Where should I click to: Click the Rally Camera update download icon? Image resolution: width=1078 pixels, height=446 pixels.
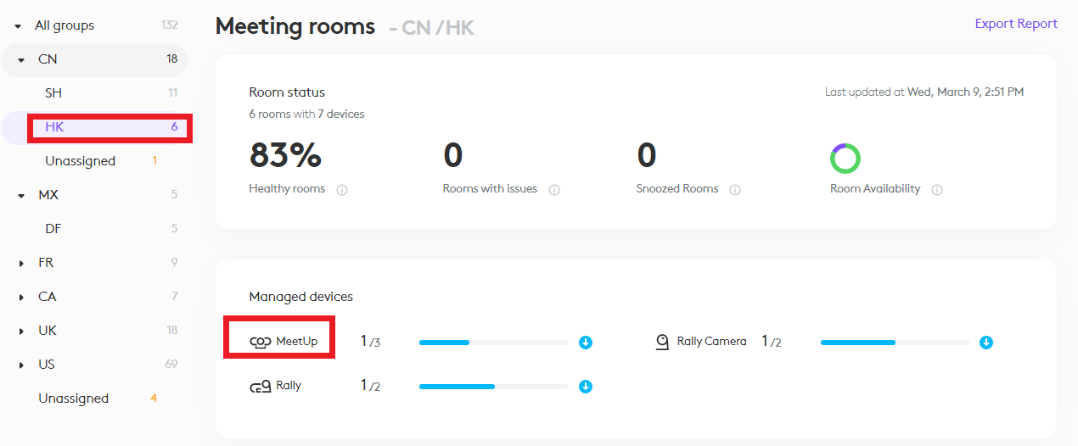pos(986,343)
